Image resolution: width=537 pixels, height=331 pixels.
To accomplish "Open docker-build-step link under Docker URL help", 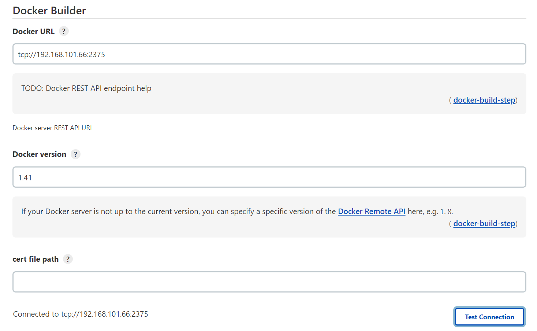I will click(484, 100).
